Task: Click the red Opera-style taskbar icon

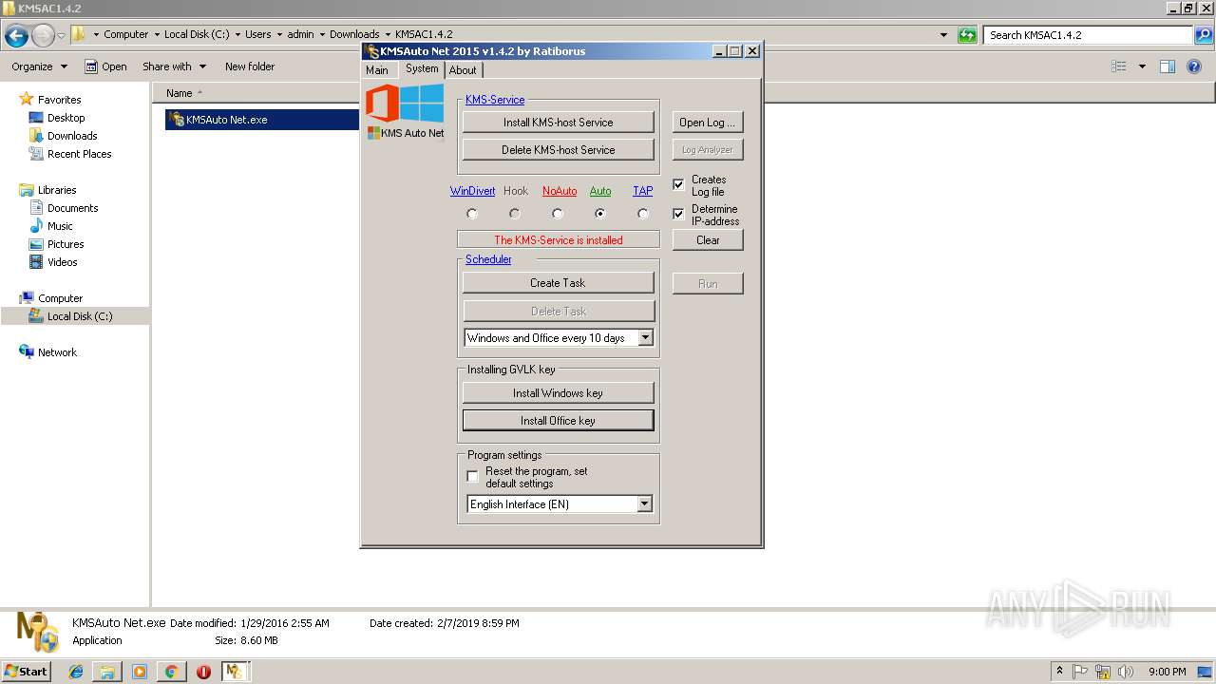Action: point(203,672)
